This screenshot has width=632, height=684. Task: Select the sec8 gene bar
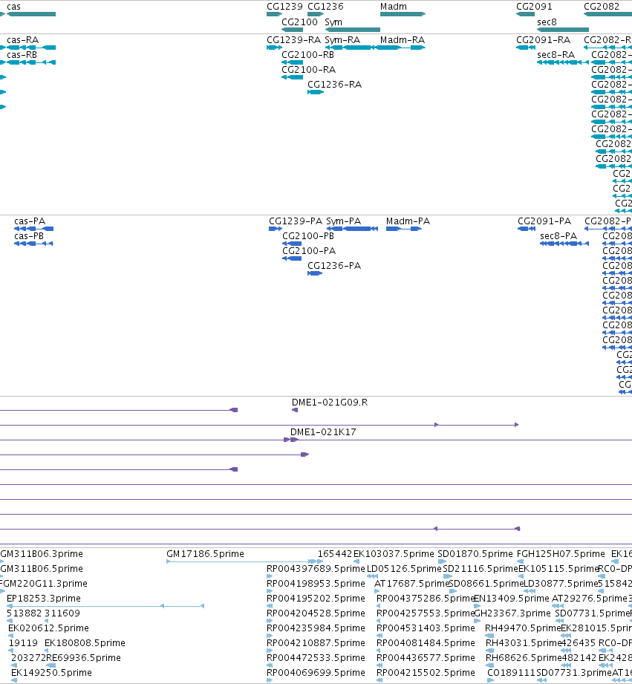(563, 30)
